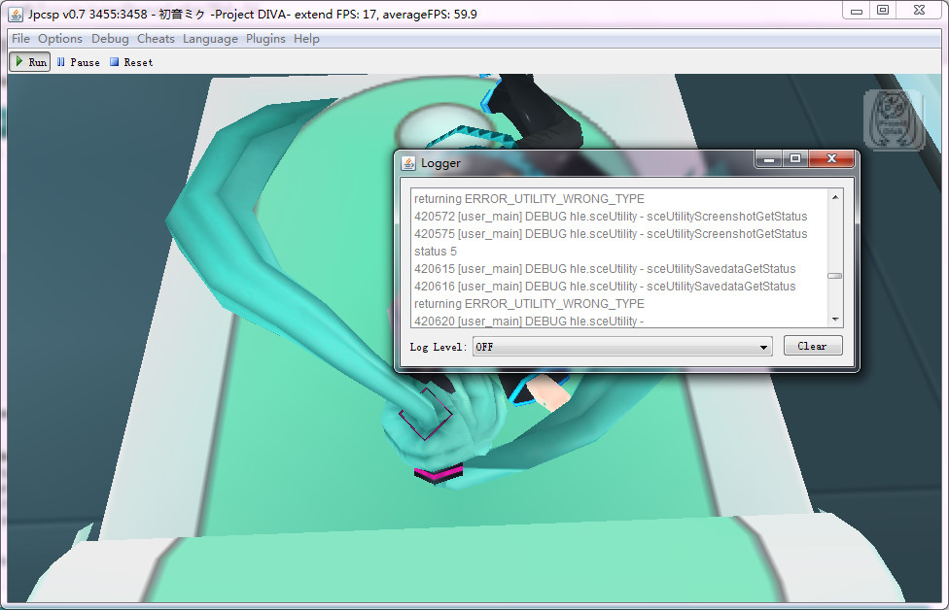949x610 pixels.
Task: Open the Debug menu
Action: (x=110, y=39)
